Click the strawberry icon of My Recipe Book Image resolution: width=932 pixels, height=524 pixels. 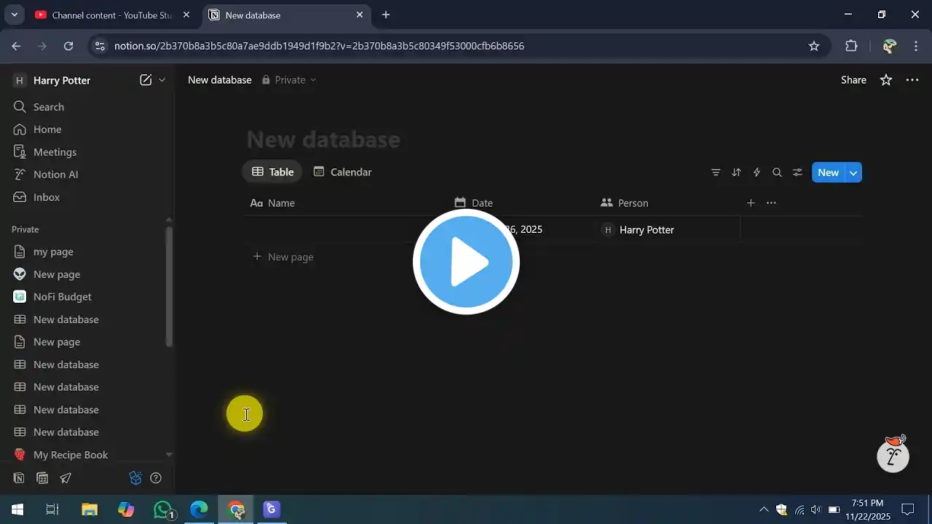tap(20, 455)
